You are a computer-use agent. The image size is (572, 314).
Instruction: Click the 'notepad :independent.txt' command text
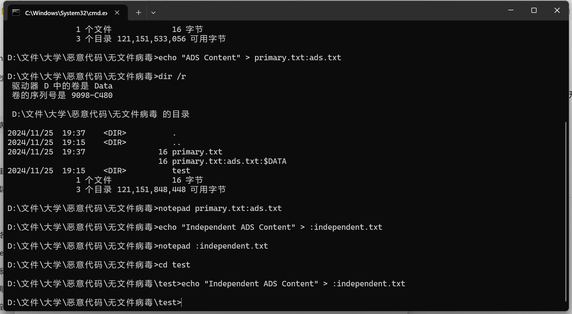pos(213,246)
